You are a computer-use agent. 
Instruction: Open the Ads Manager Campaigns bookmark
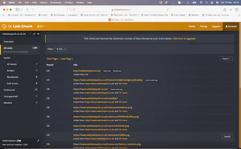click(x=64, y=15)
